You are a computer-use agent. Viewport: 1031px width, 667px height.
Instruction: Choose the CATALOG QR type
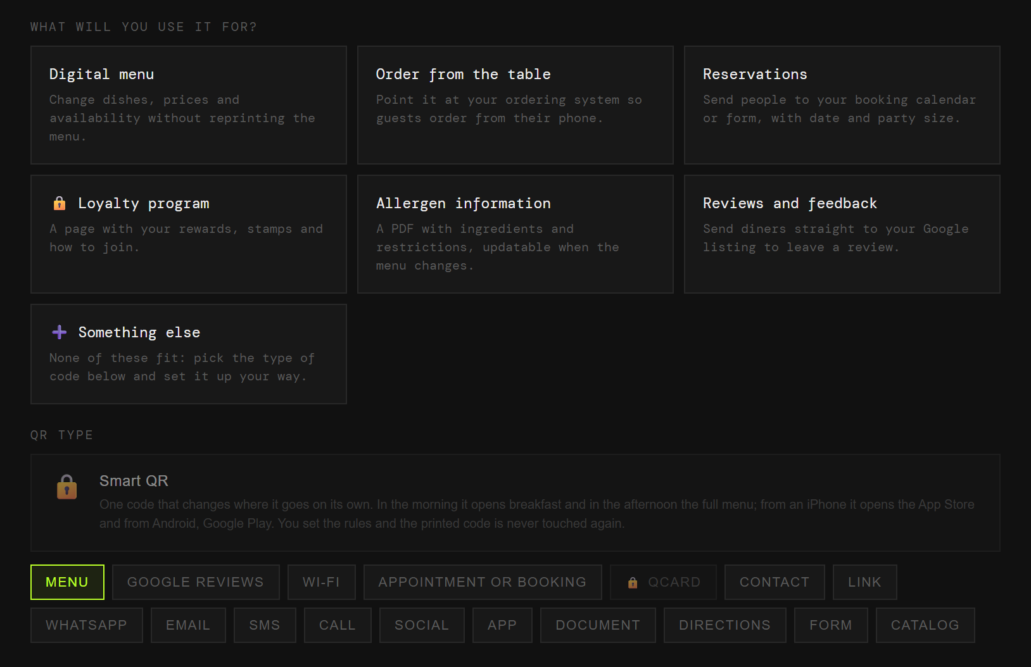point(925,625)
